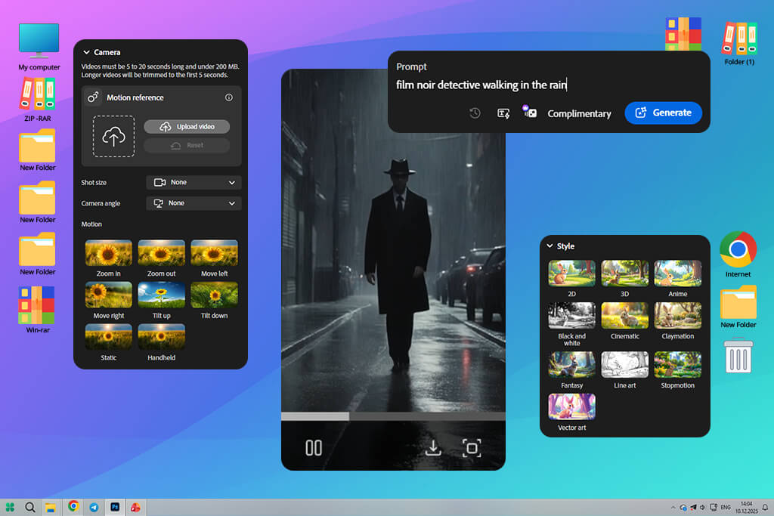Viewport: 774px width, 516px height.
Task: Click the Reset motion reference button
Action: [187, 146]
